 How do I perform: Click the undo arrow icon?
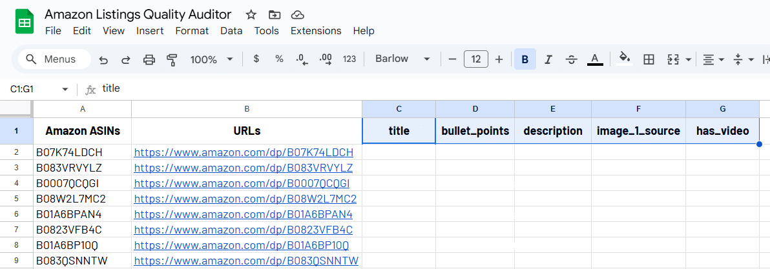pyautogui.click(x=103, y=59)
